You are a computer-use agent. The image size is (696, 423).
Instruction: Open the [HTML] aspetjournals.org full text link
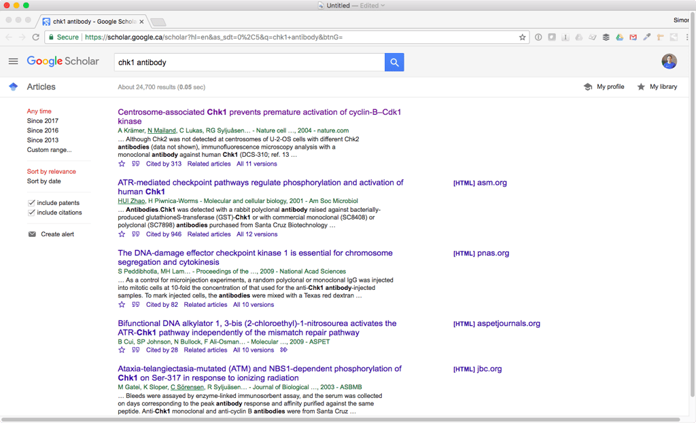[497, 324]
